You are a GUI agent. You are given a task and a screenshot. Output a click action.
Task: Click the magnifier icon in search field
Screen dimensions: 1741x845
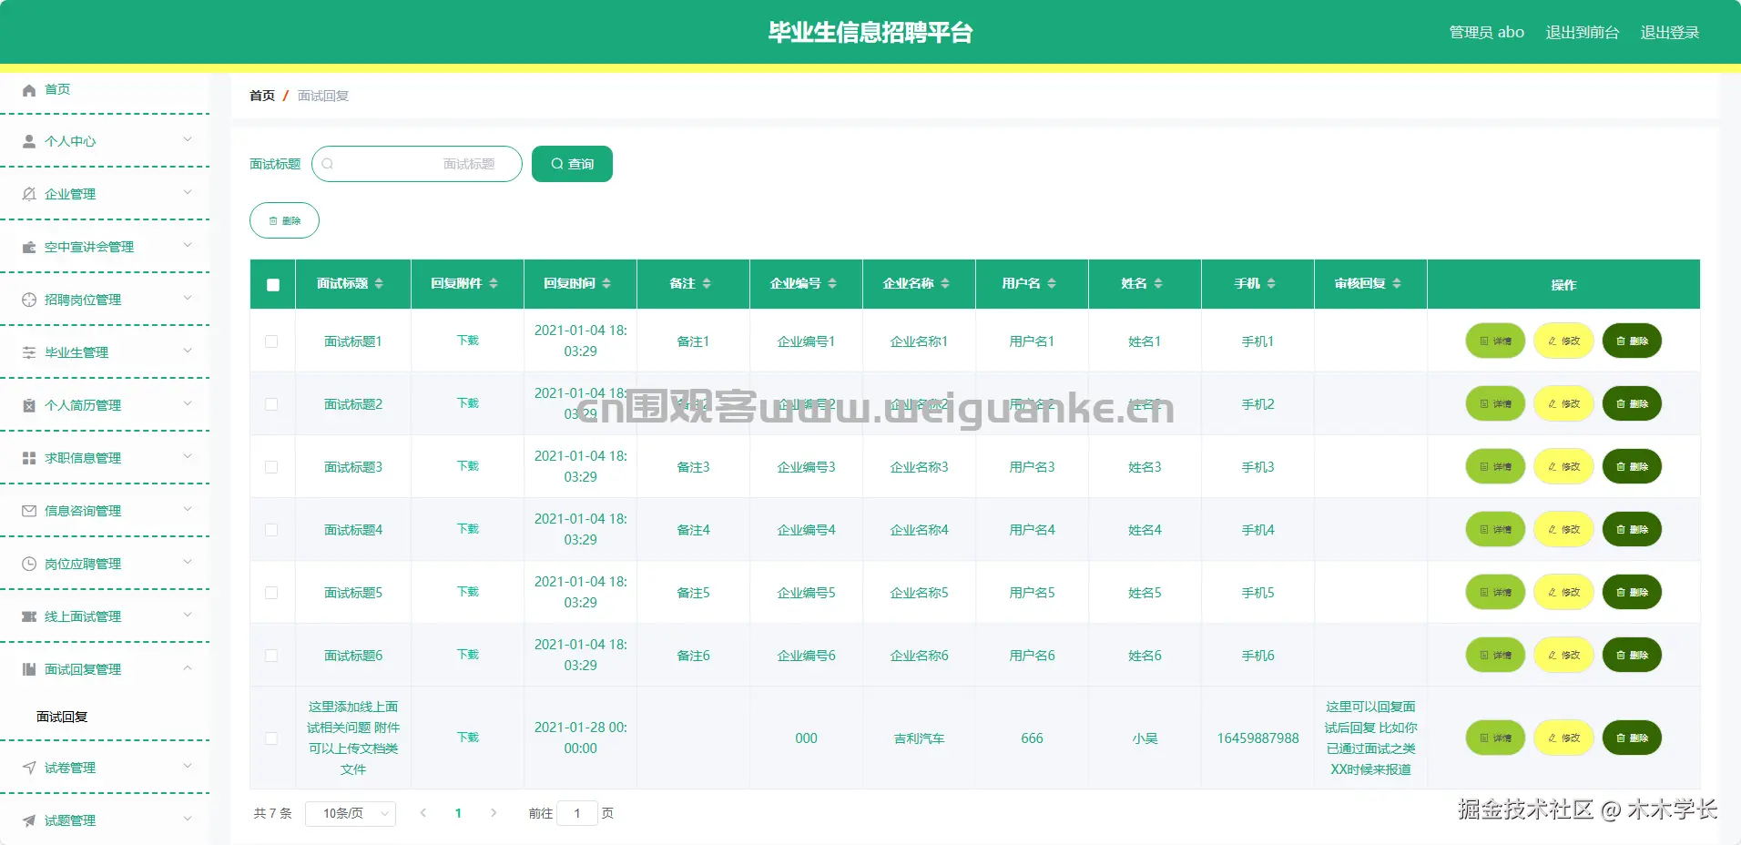coord(328,164)
